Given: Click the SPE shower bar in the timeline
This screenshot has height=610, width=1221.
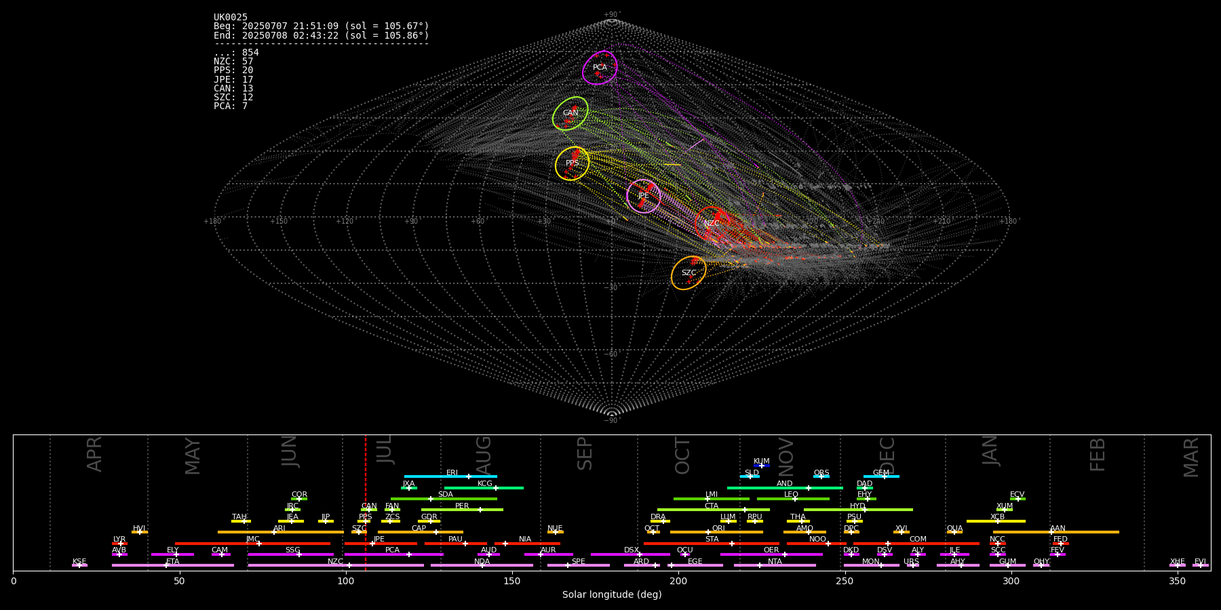Looking at the screenshot, I should pyautogui.click(x=579, y=565).
